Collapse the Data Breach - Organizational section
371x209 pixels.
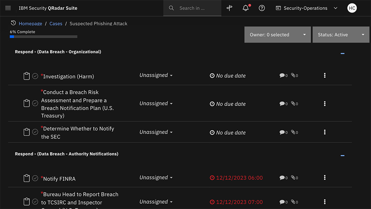tap(342, 53)
